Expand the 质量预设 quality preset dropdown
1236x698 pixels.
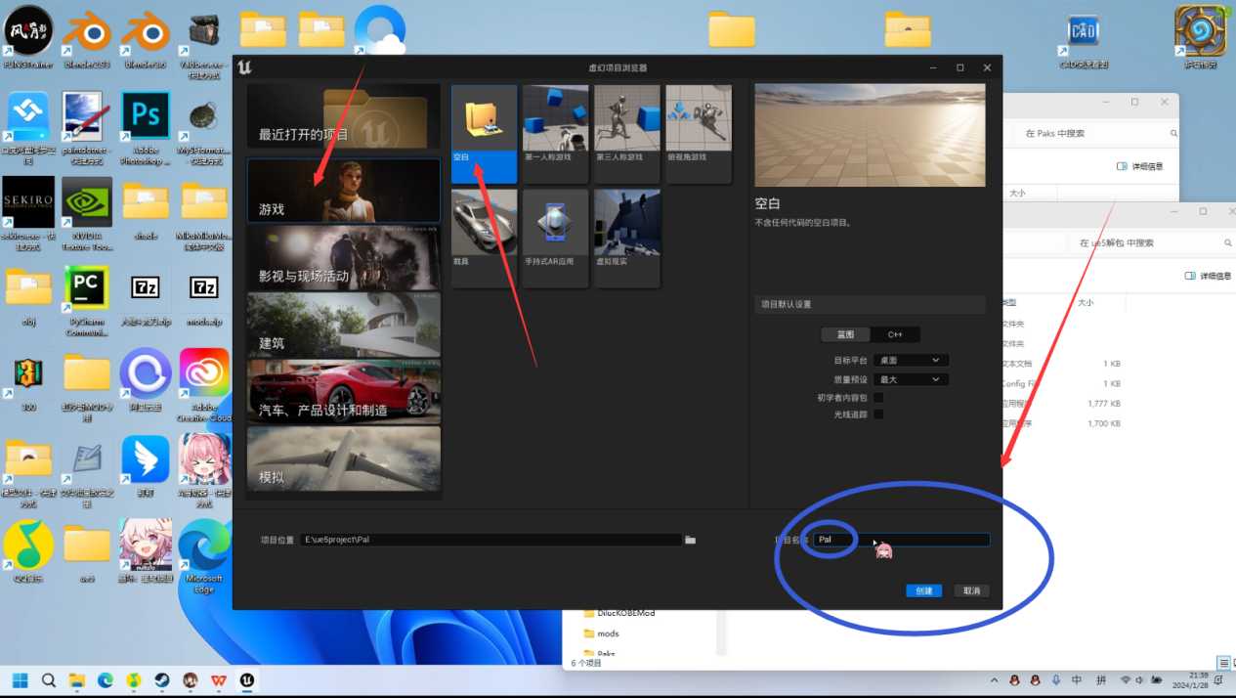click(x=910, y=379)
